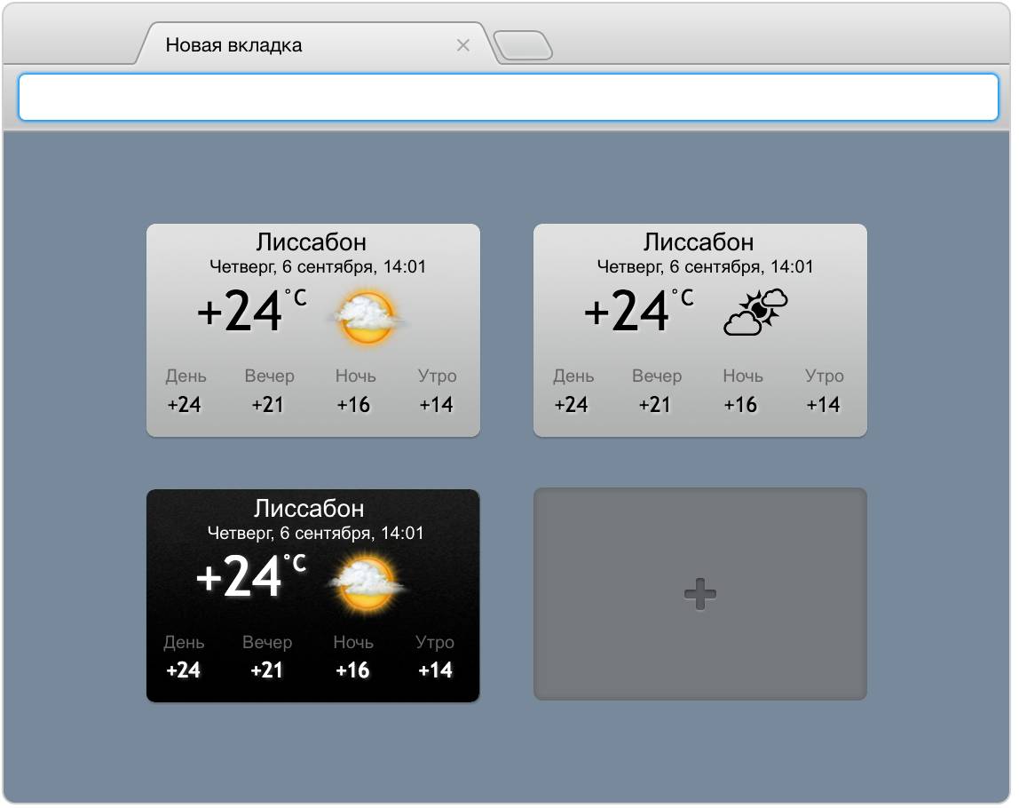Click the sun-cloud icon in the black widget
Screen dimensions: 1019x808
click(x=366, y=582)
